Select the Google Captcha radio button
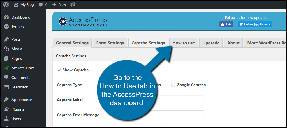287x128 pixels. tap(173, 85)
